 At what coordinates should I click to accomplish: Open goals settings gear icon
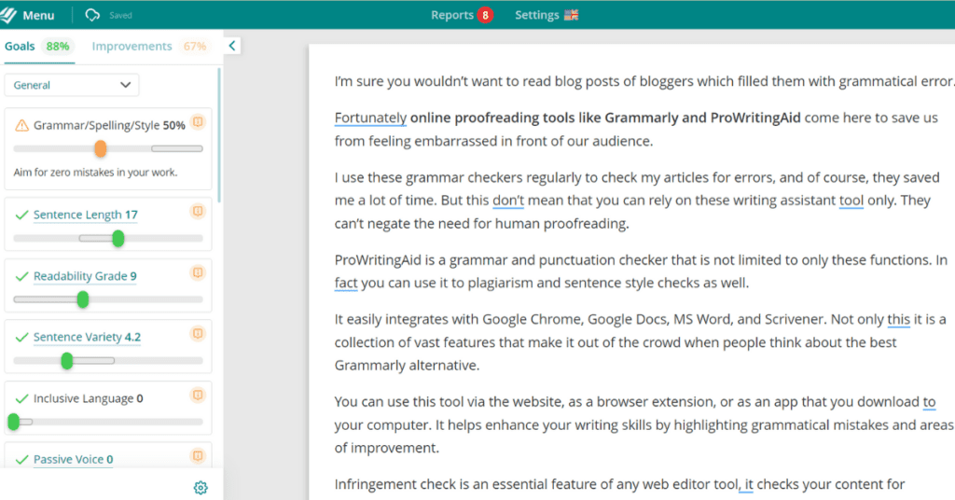201,488
